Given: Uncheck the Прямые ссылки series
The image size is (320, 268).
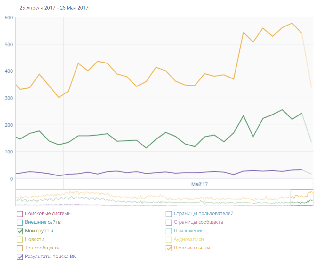Looking at the screenshot, I should coord(169,248).
